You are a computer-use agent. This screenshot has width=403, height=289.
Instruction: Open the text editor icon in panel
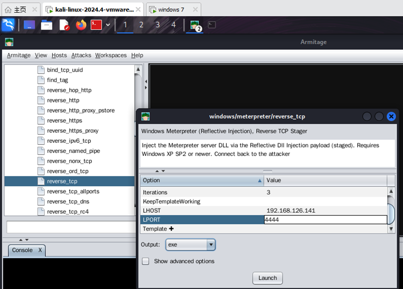click(x=64, y=25)
